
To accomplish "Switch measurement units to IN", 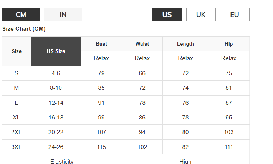I will click(x=63, y=15).
